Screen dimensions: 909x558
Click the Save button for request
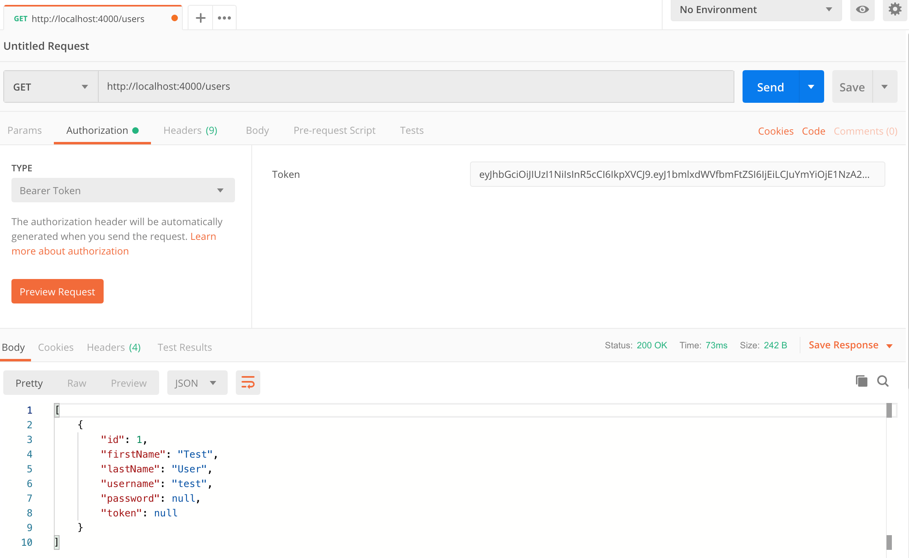(x=851, y=86)
